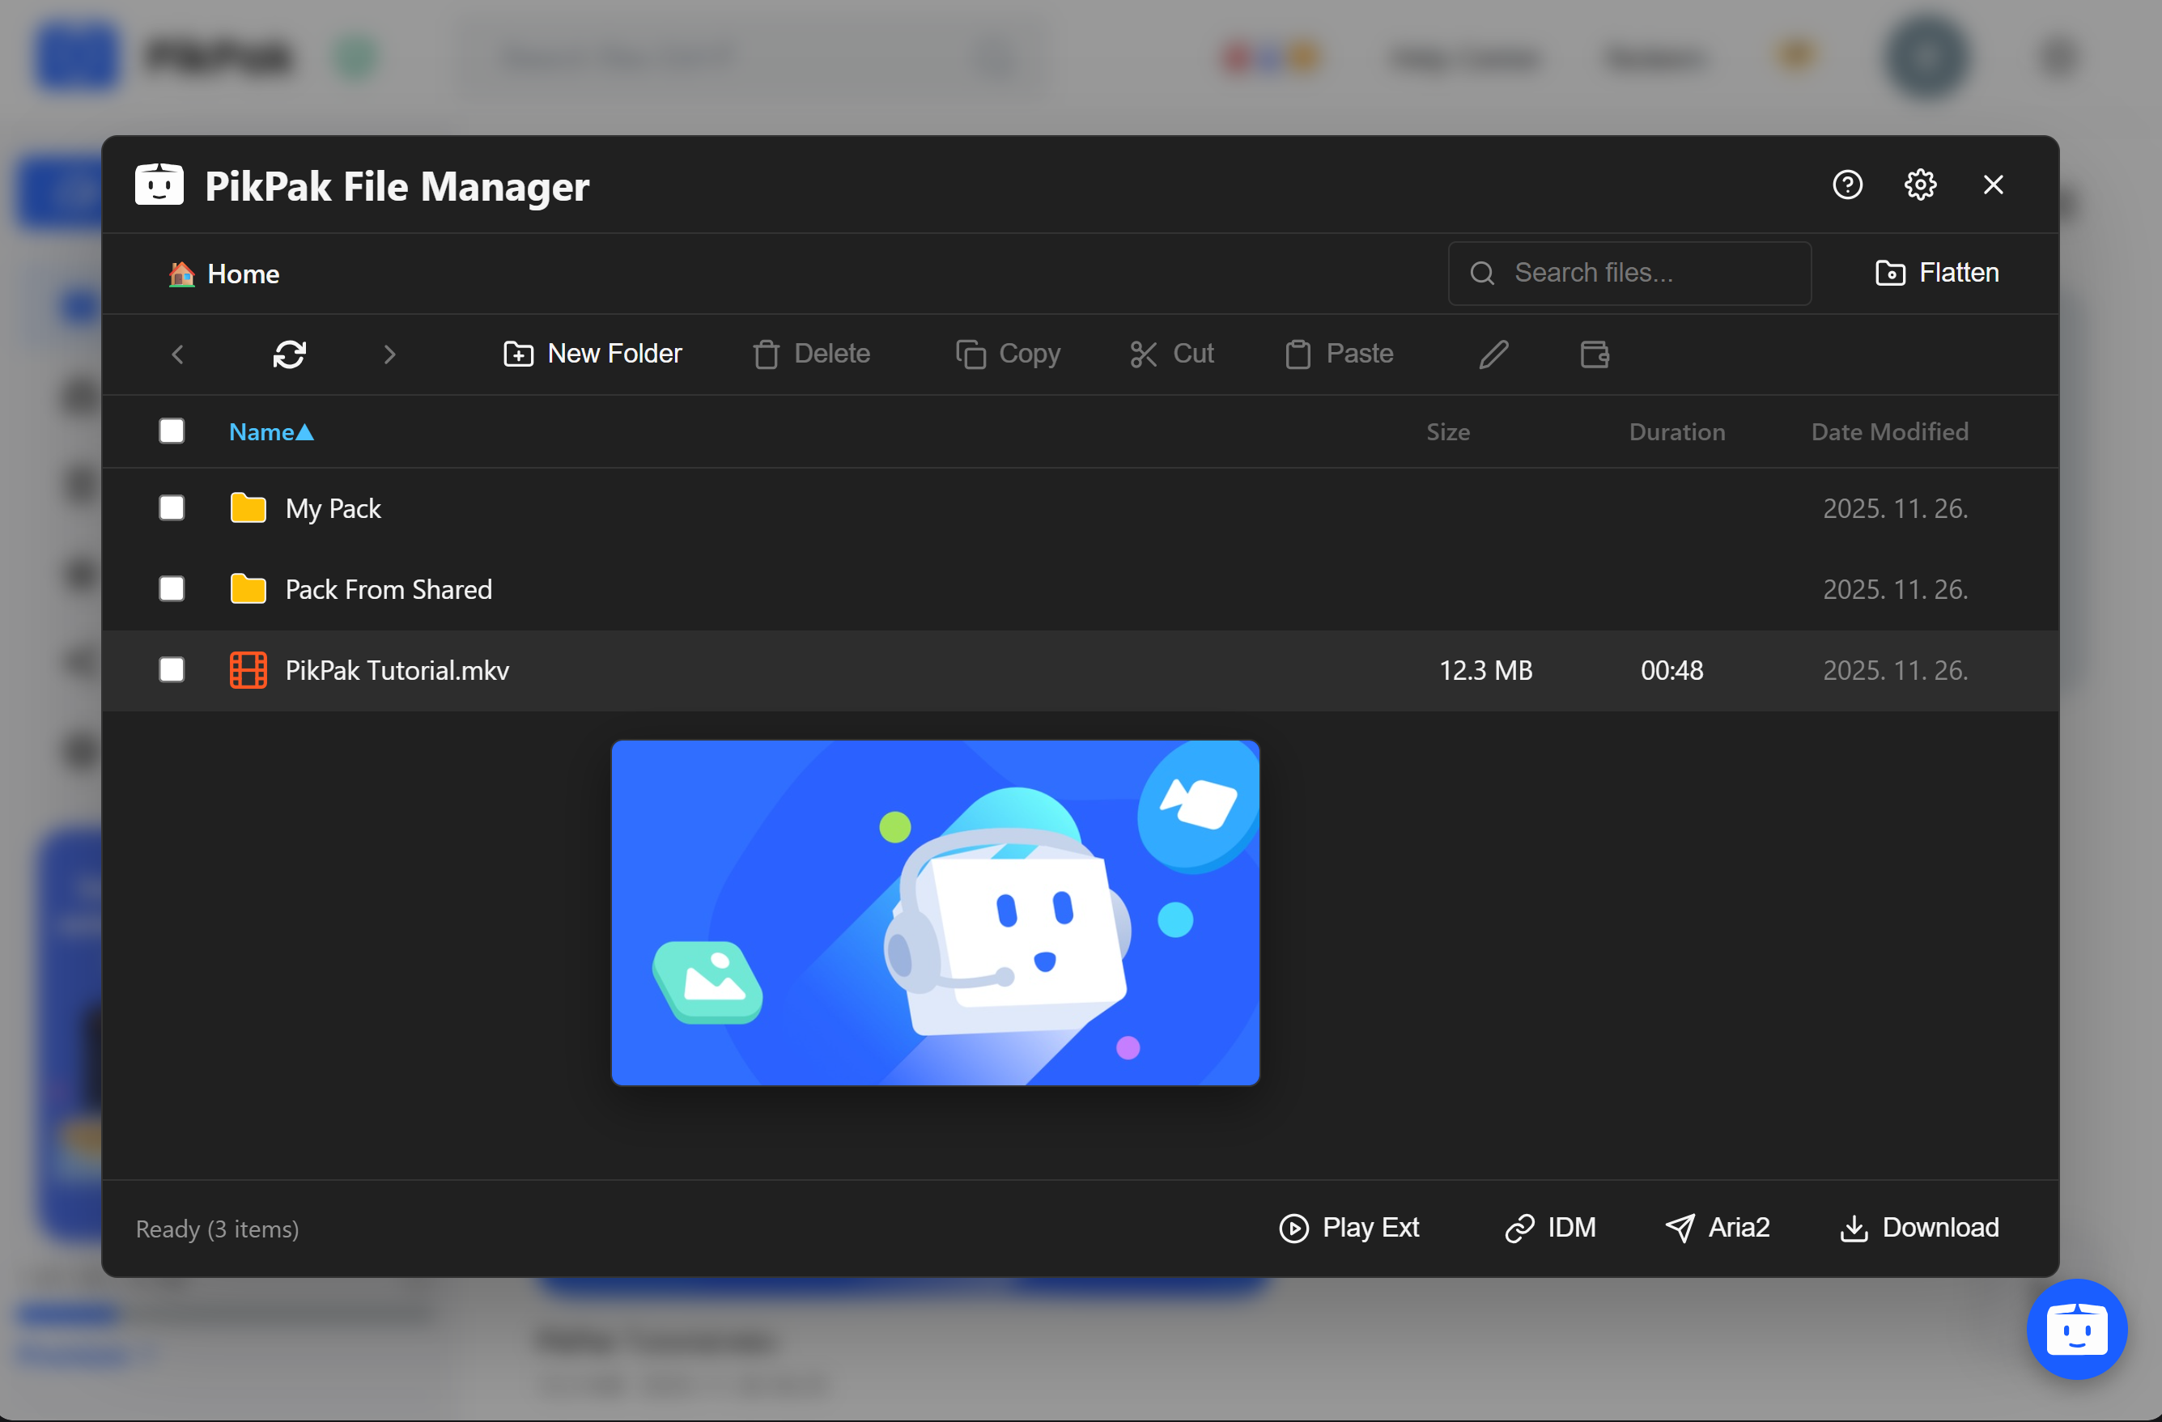Go to Home breadcrumb
This screenshot has width=2162, height=1422.
[242, 274]
